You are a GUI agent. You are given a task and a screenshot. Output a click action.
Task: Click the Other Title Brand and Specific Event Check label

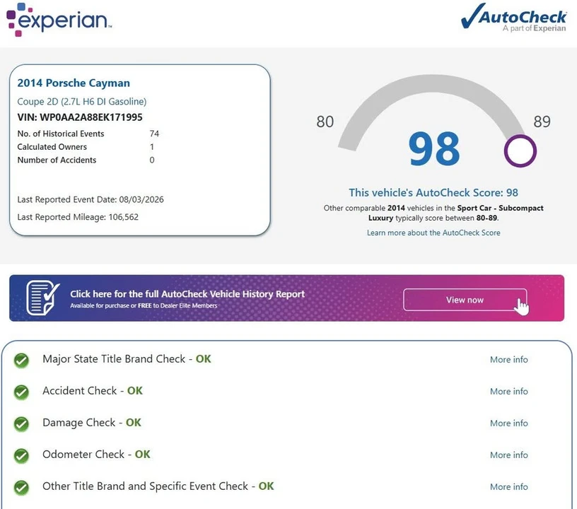point(158,486)
